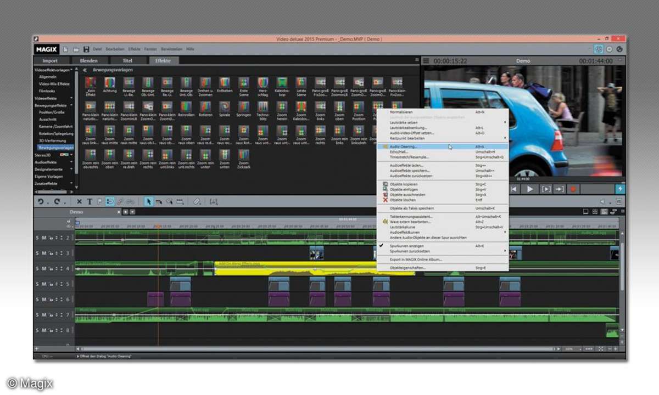Click the speaker volume icon under preview

coord(603,202)
